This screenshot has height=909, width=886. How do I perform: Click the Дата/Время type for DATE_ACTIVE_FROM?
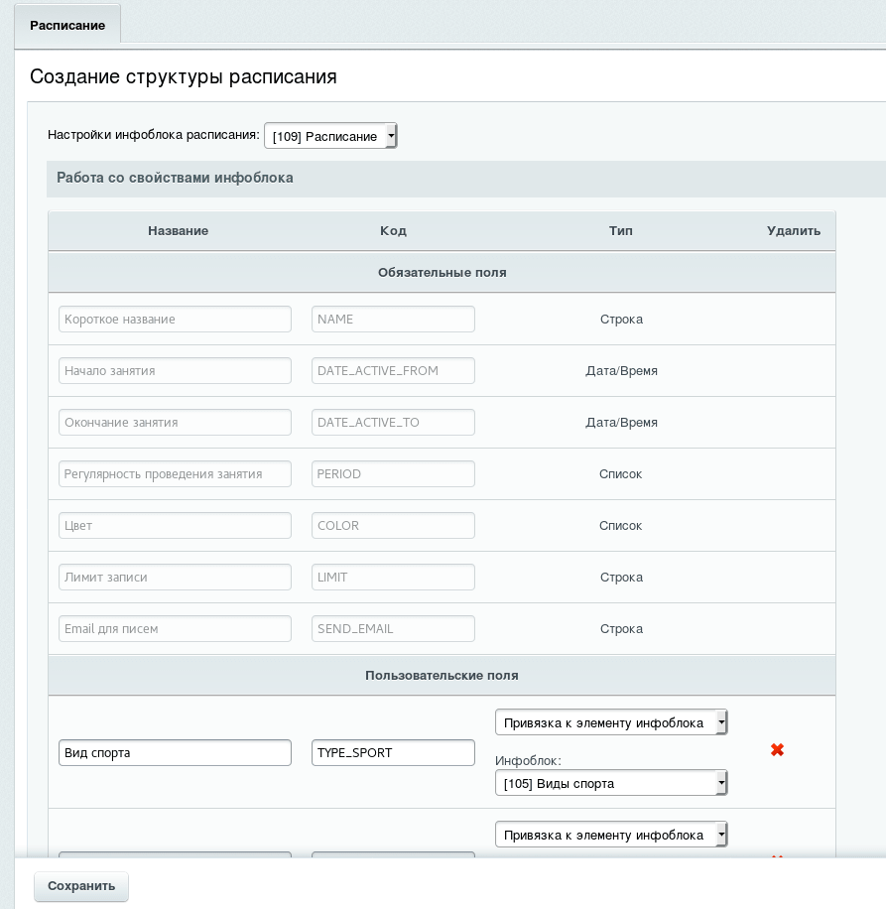[621, 370]
